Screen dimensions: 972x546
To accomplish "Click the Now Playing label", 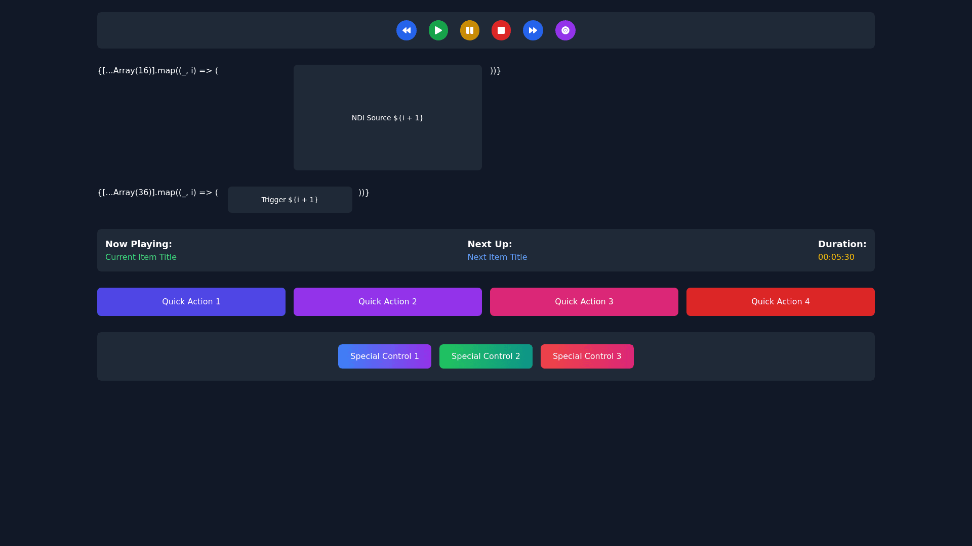I will (x=138, y=244).
